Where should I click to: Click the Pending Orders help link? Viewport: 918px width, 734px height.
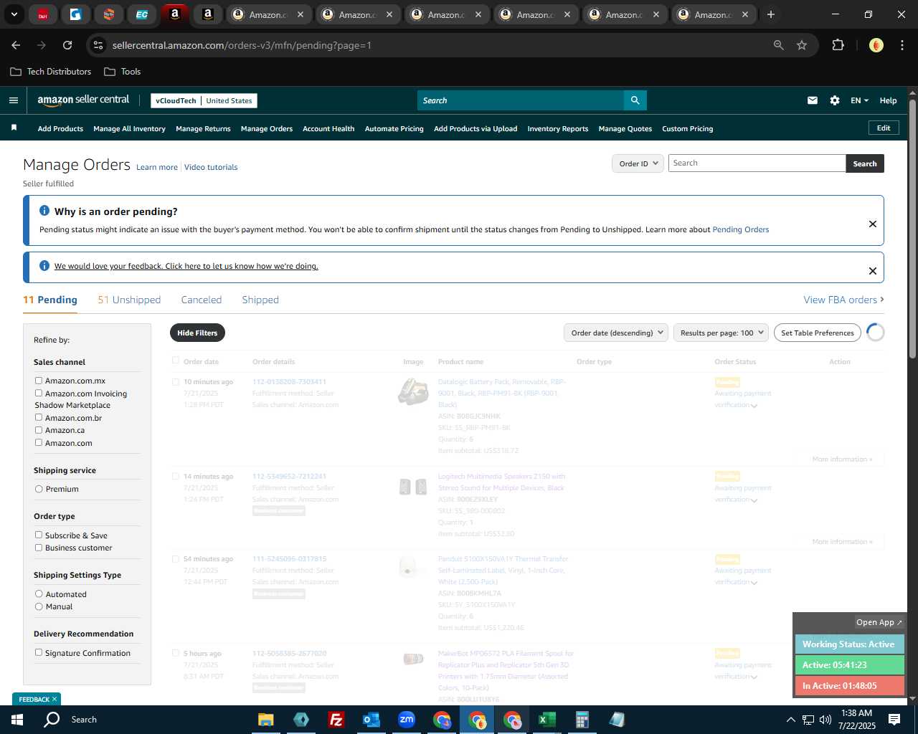pyautogui.click(x=741, y=229)
